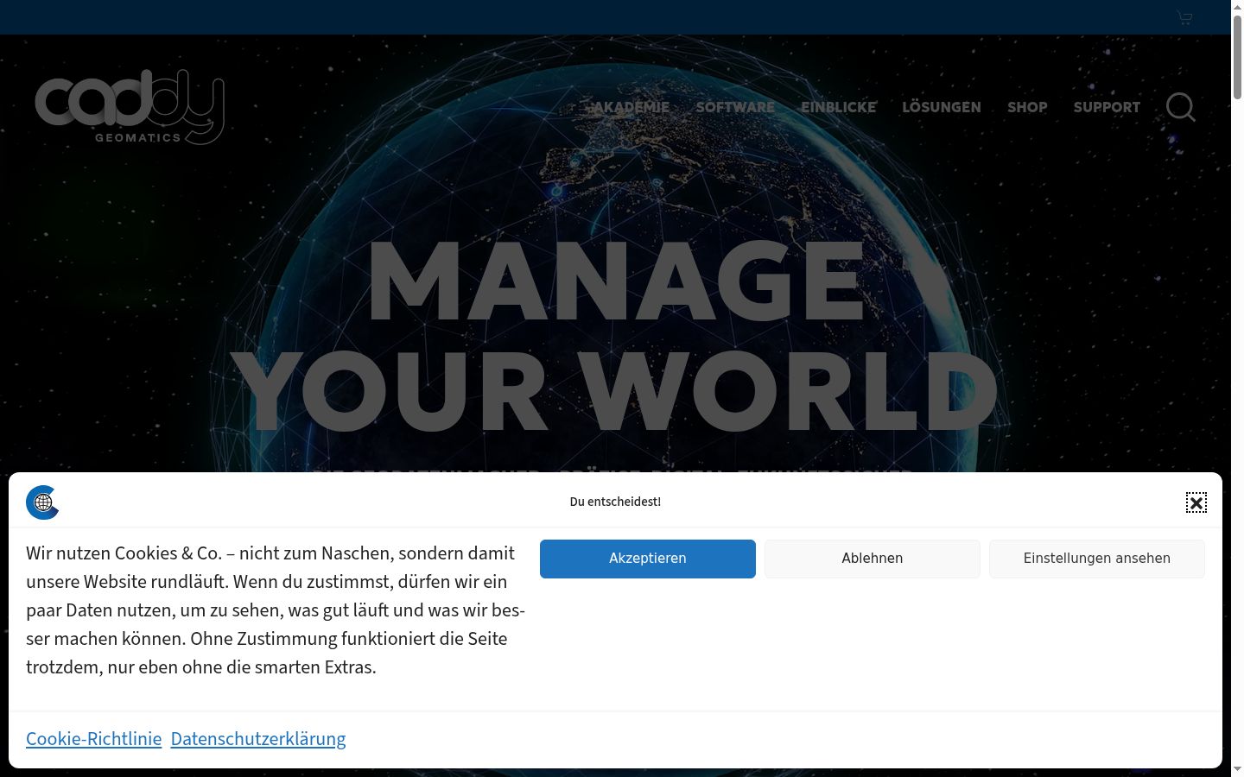Open the Cookie-Richtlinie link
1244x777 pixels.
click(94, 739)
